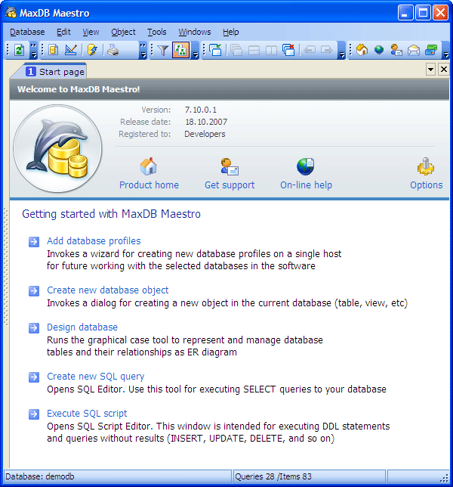Click arrow icon beside Create new database object

pos(34,291)
